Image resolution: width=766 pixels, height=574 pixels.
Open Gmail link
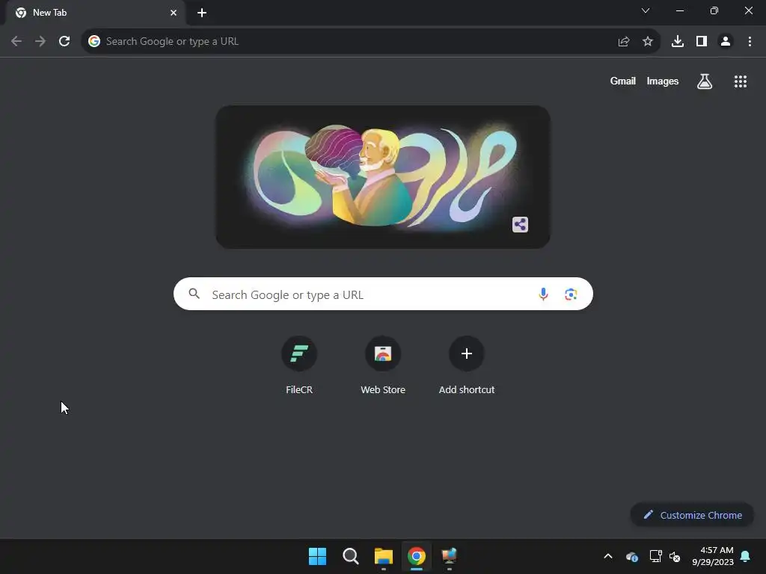(x=623, y=81)
